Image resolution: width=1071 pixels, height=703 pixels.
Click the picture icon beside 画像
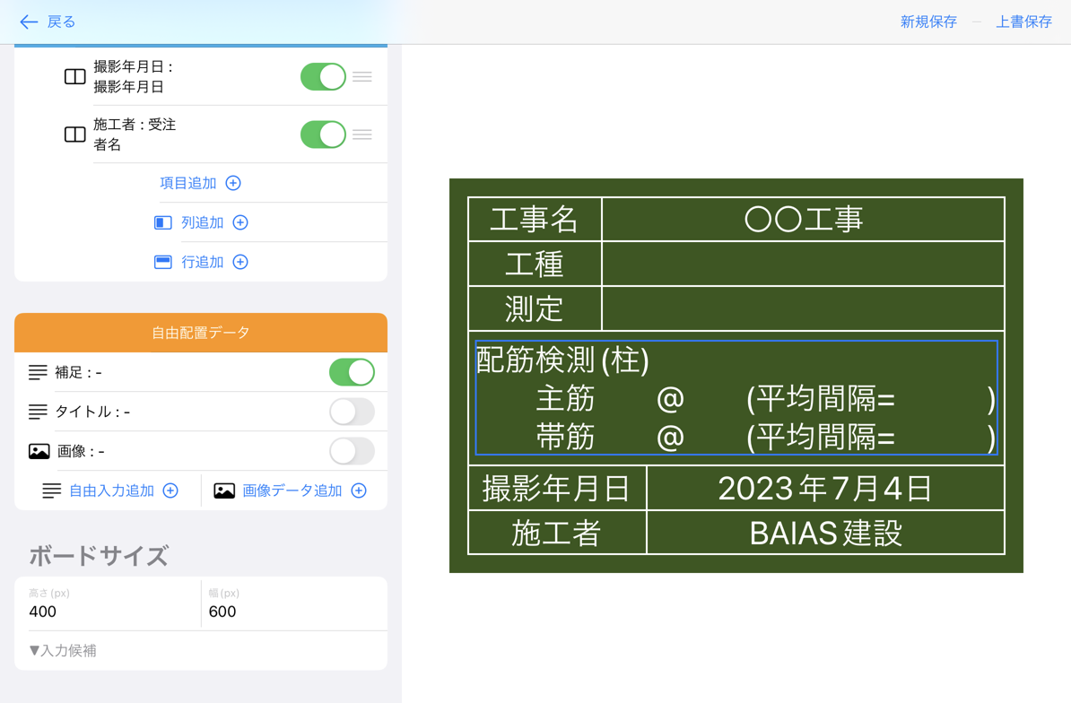pyautogui.click(x=39, y=451)
